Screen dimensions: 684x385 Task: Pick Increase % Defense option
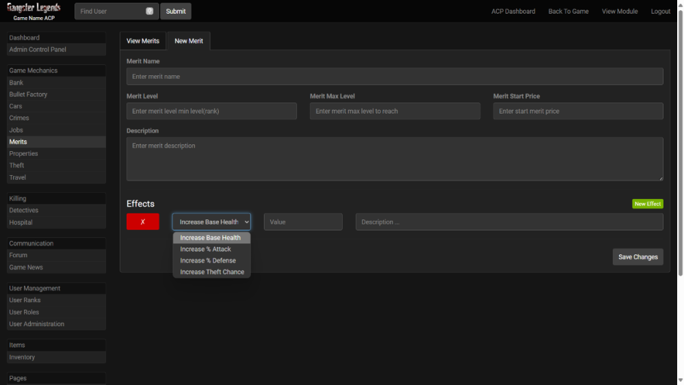coord(208,261)
